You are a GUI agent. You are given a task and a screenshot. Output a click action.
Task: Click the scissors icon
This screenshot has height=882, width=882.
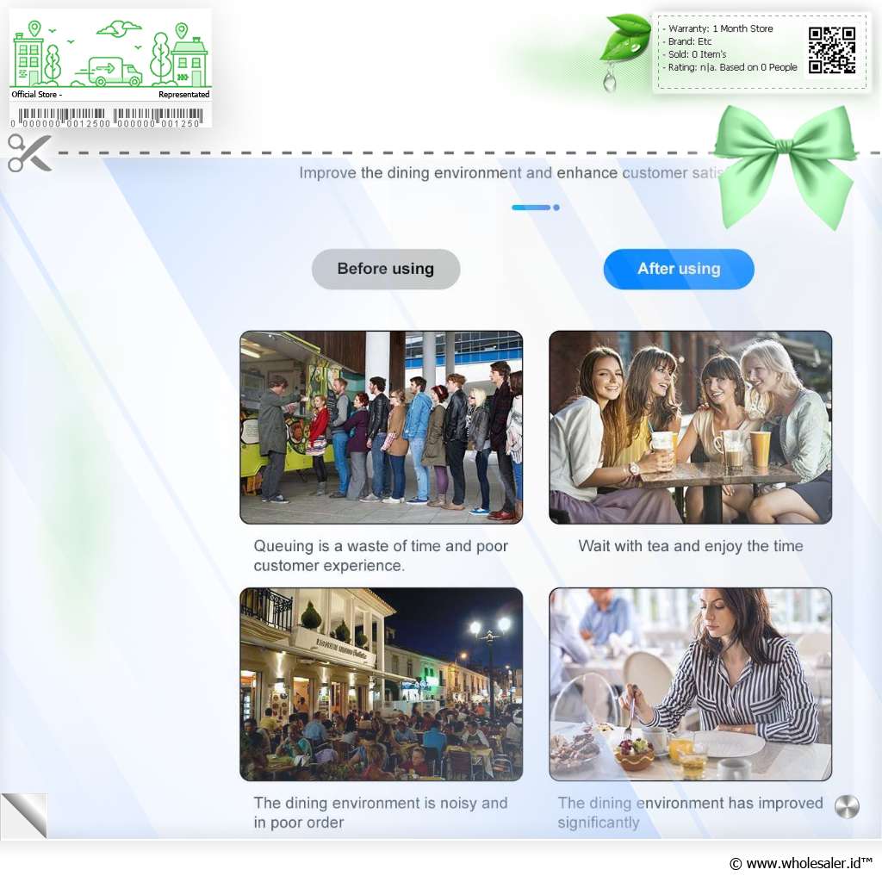pos(30,152)
